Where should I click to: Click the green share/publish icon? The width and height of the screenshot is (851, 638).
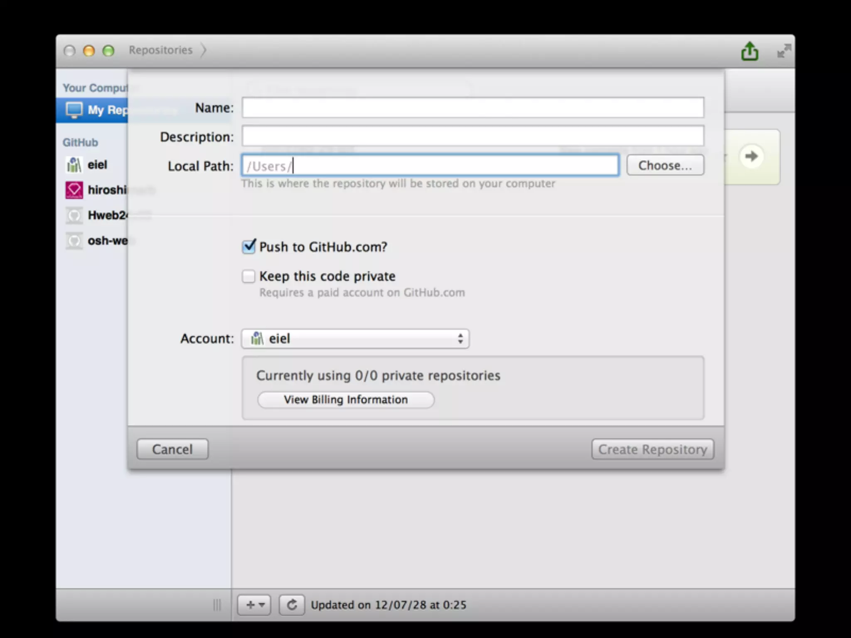[x=749, y=51]
